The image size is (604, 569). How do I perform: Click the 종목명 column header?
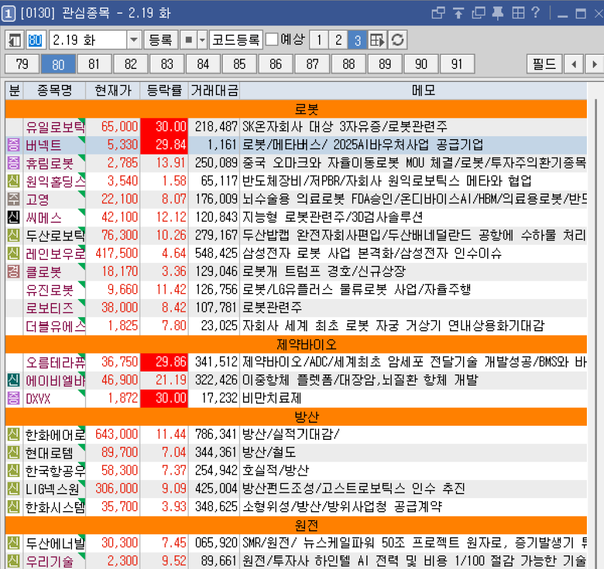54,90
